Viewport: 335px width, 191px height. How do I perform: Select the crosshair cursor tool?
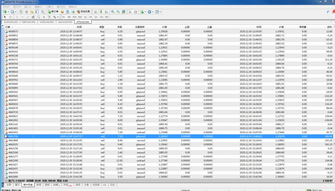point(10,17)
